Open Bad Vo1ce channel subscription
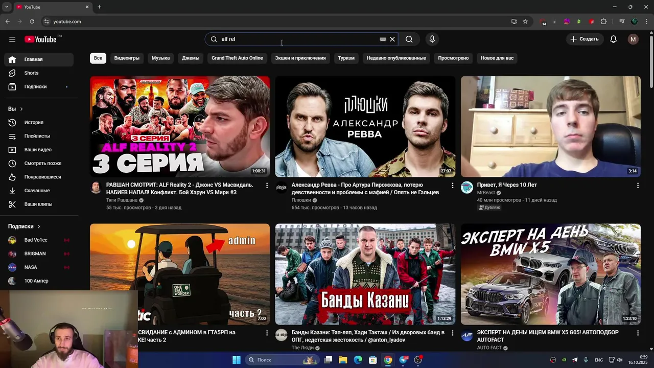Image resolution: width=654 pixels, height=368 pixels. 39,240
